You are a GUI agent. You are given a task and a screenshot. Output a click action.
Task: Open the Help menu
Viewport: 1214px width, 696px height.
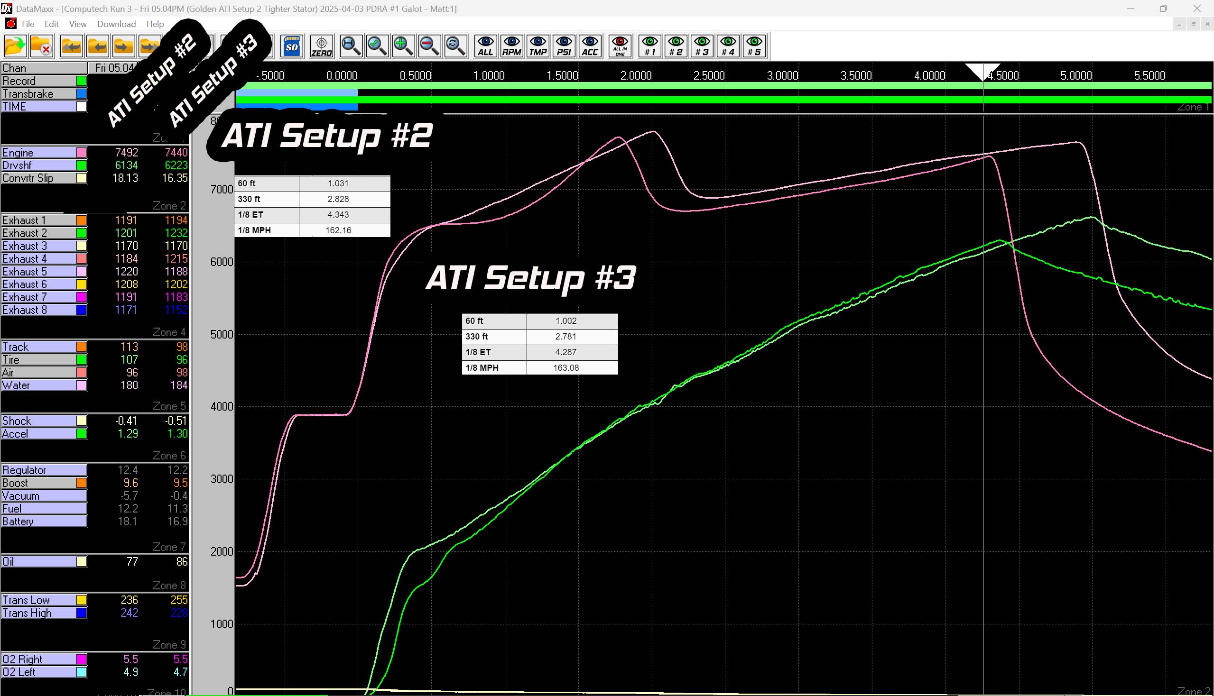pyautogui.click(x=155, y=24)
